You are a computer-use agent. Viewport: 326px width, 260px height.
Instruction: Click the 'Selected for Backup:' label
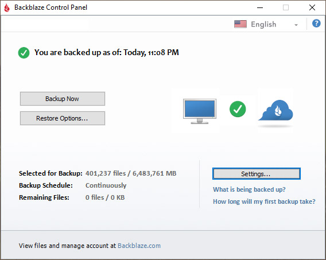click(51, 173)
